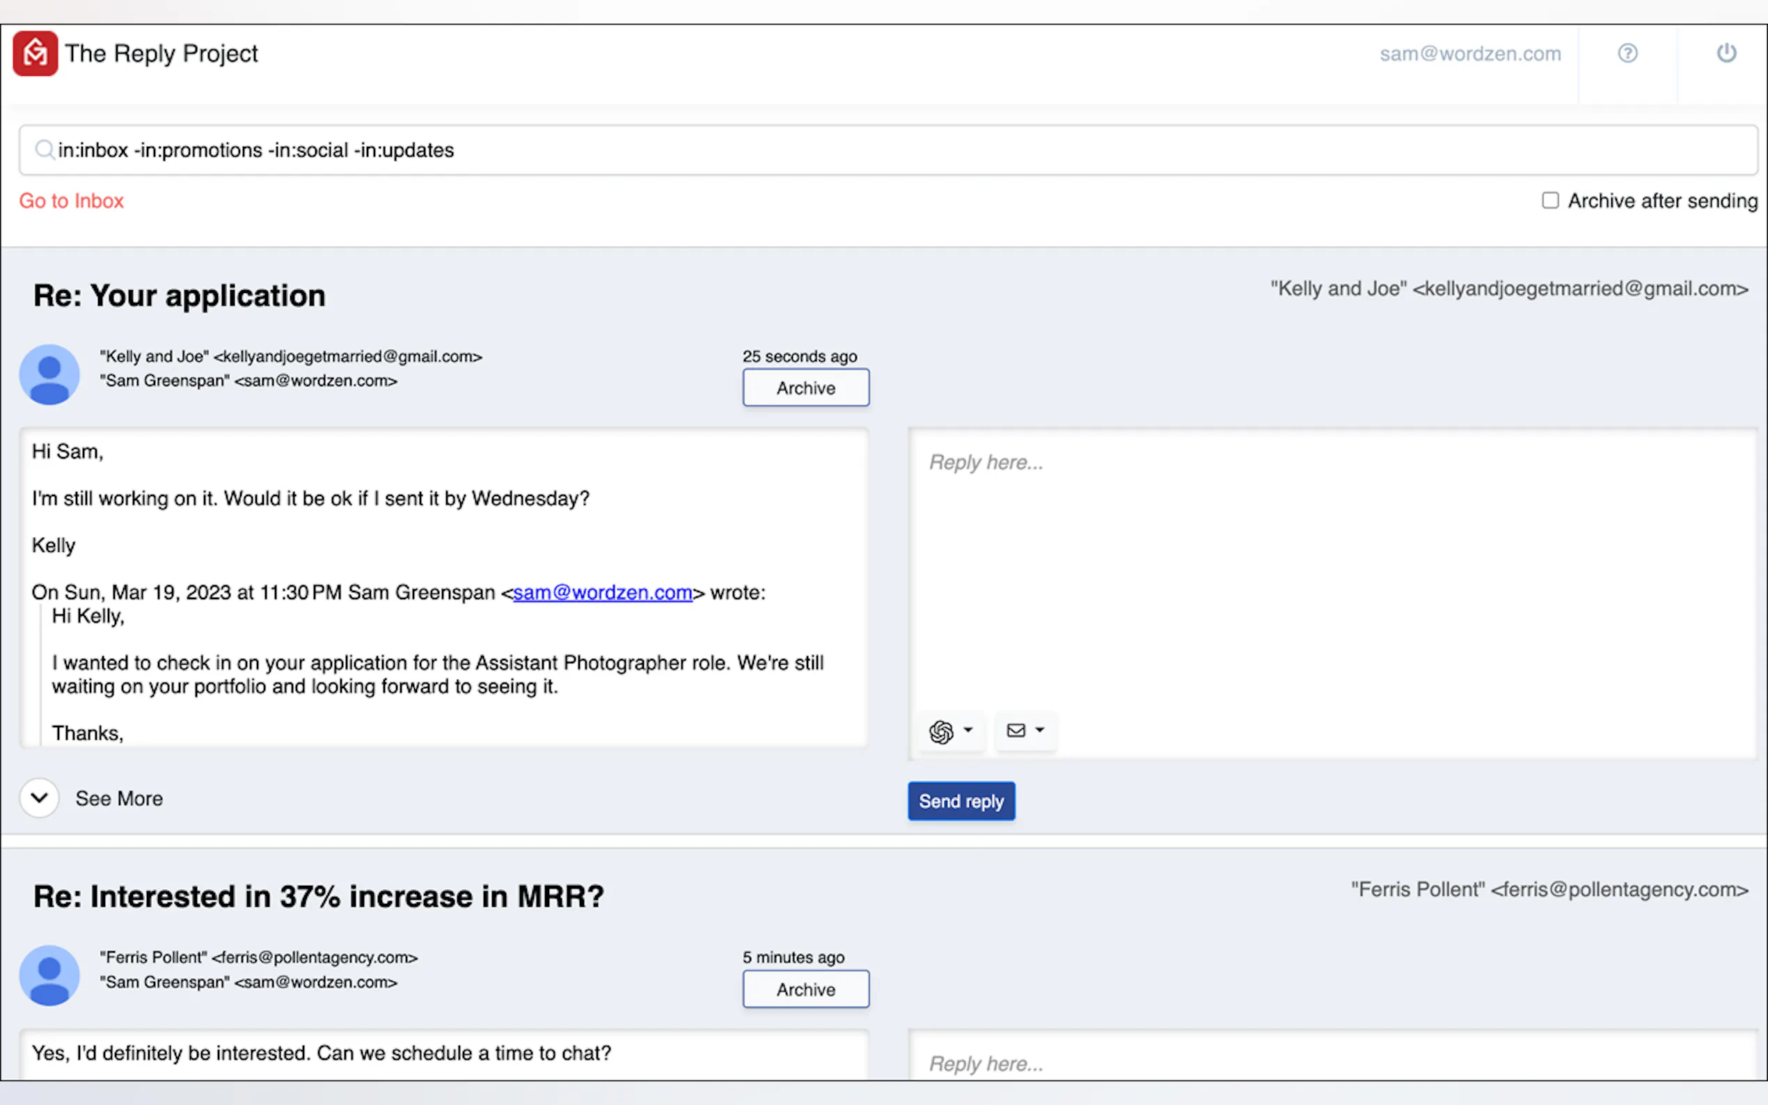Click the reply box for Kelly's email
Screen dimensions: 1768x1105
(x=1330, y=570)
